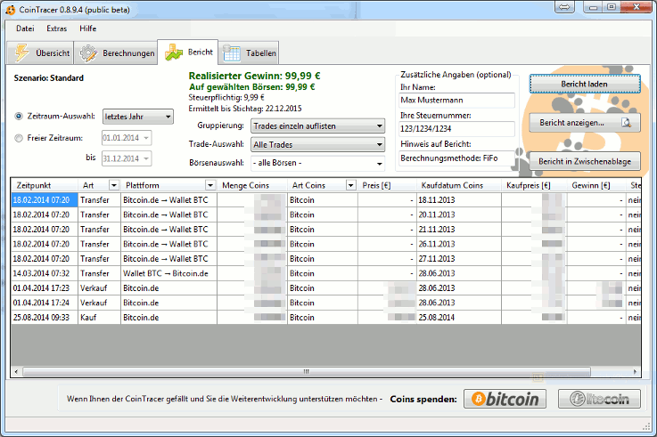Click the table grid Tabellen icon

(x=231, y=53)
